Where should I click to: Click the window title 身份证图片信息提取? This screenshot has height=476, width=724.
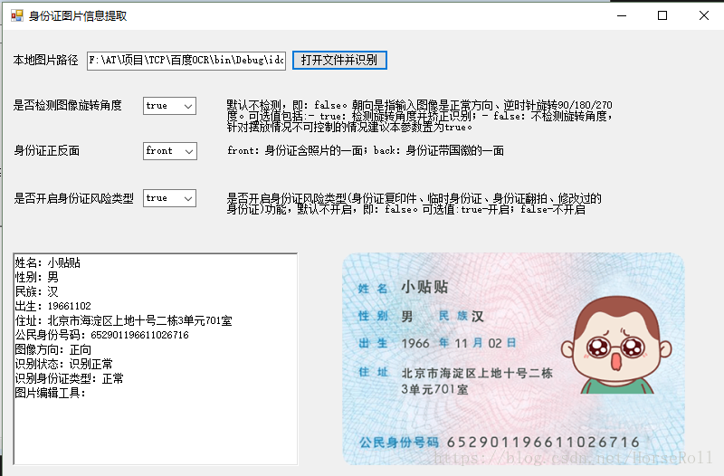point(78,16)
